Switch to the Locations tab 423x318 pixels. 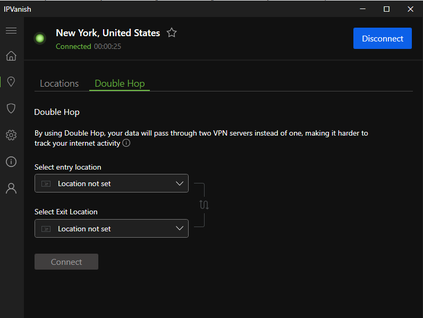(x=60, y=83)
